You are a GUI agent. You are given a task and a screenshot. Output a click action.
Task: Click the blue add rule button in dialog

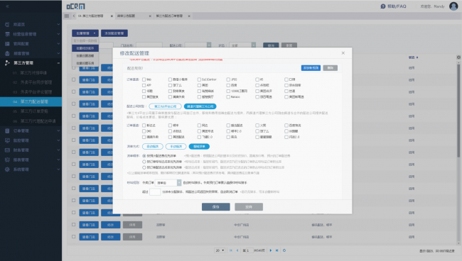311,68
